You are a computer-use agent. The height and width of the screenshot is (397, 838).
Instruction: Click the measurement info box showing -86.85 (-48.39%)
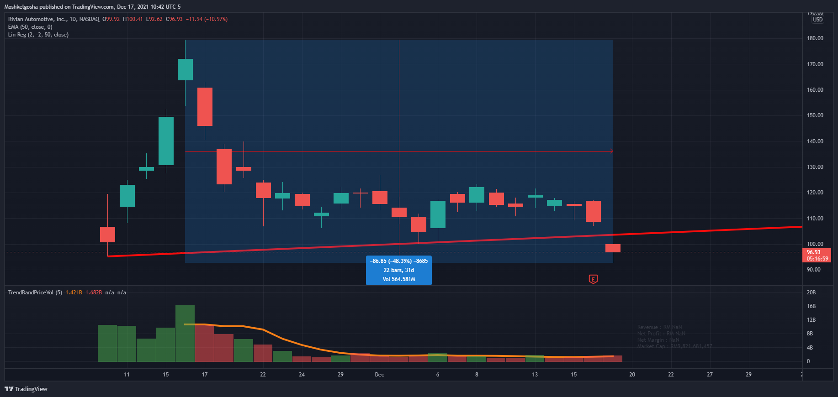click(x=399, y=270)
